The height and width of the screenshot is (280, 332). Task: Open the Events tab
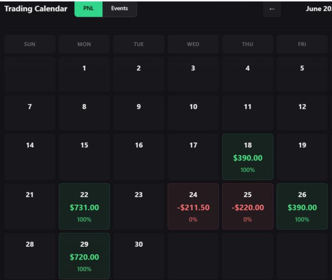click(119, 9)
